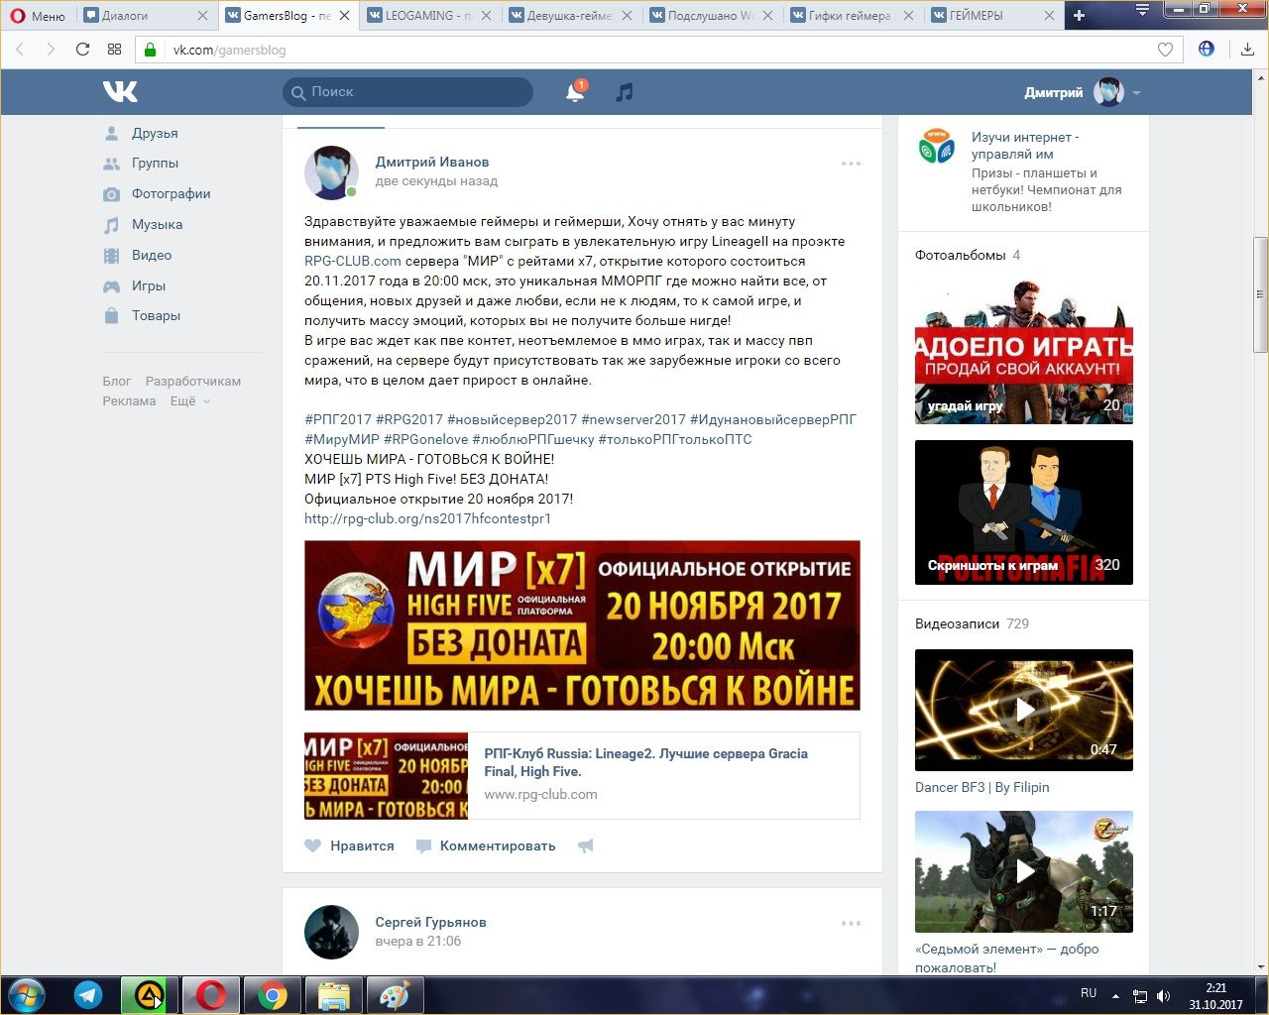This screenshot has width=1269, height=1015.
Task: Play the Dancer BF3 video
Action: (x=1024, y=710)
